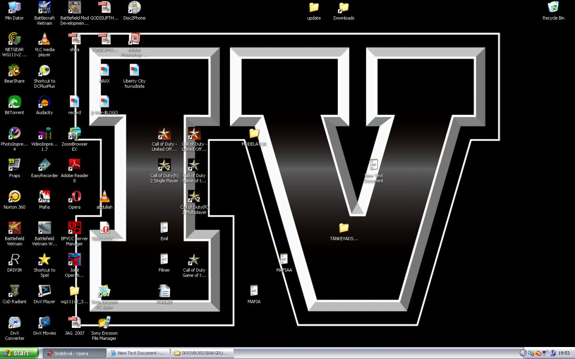Click the Min Dator computer icon
This screenshot has width=575, height=359.
tap(14, 8)
